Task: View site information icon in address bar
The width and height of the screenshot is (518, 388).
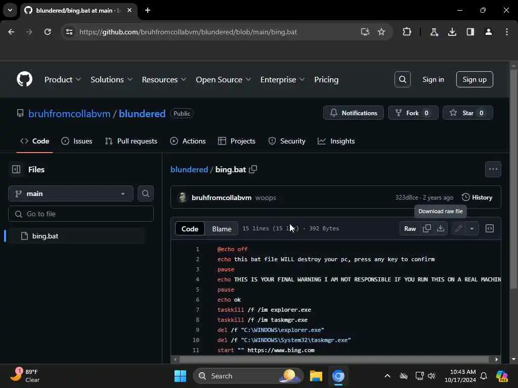Action: tap(69, 32)
